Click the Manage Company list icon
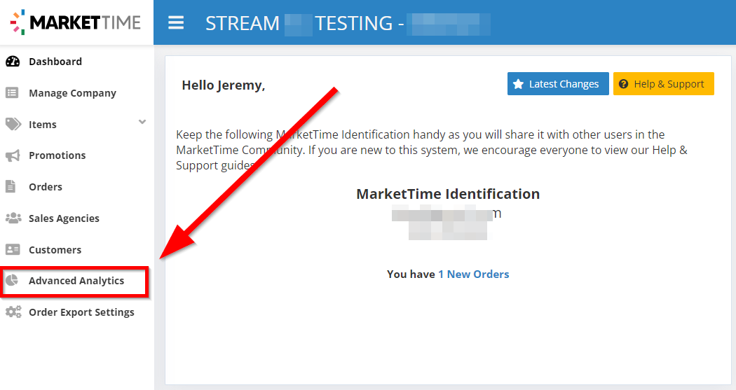This screenshot has width=736, height=390. [x=12, y=93]
